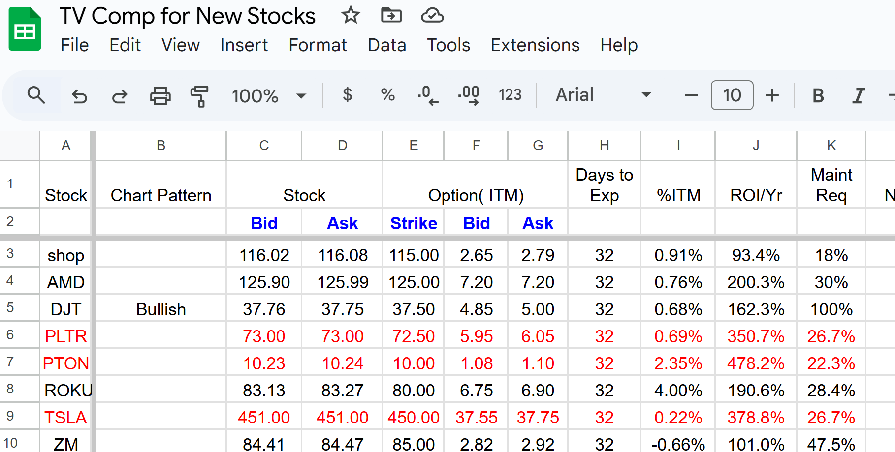Activate the paint format roller
The image size is (895, 452).
click(x=199, y=96)
